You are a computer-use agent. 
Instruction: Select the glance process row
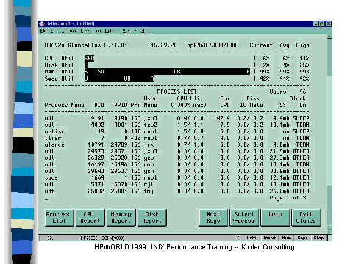(x=176, y=144)
